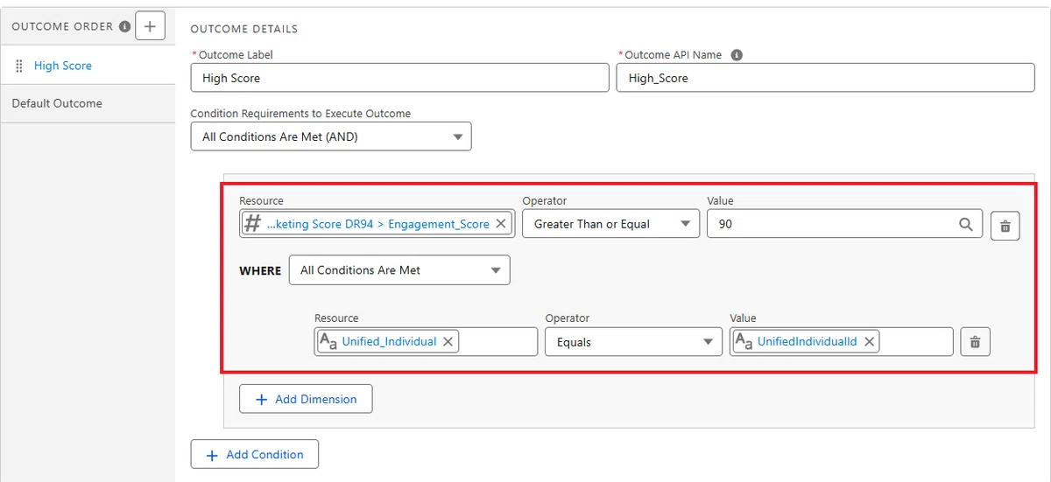The image size is (1051, 482).
Task: Select High Score in outcome order
Action: coord(88,66)
